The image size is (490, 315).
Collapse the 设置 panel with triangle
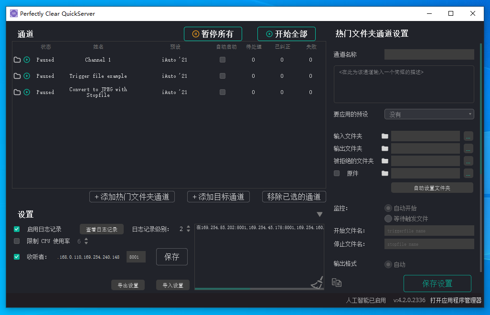(x=320, y=214)
